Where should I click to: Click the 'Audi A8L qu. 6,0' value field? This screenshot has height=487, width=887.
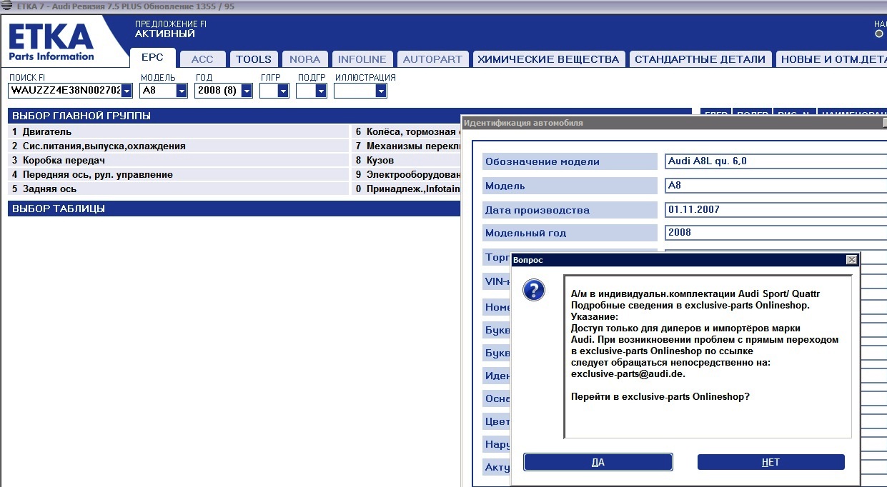775,161
